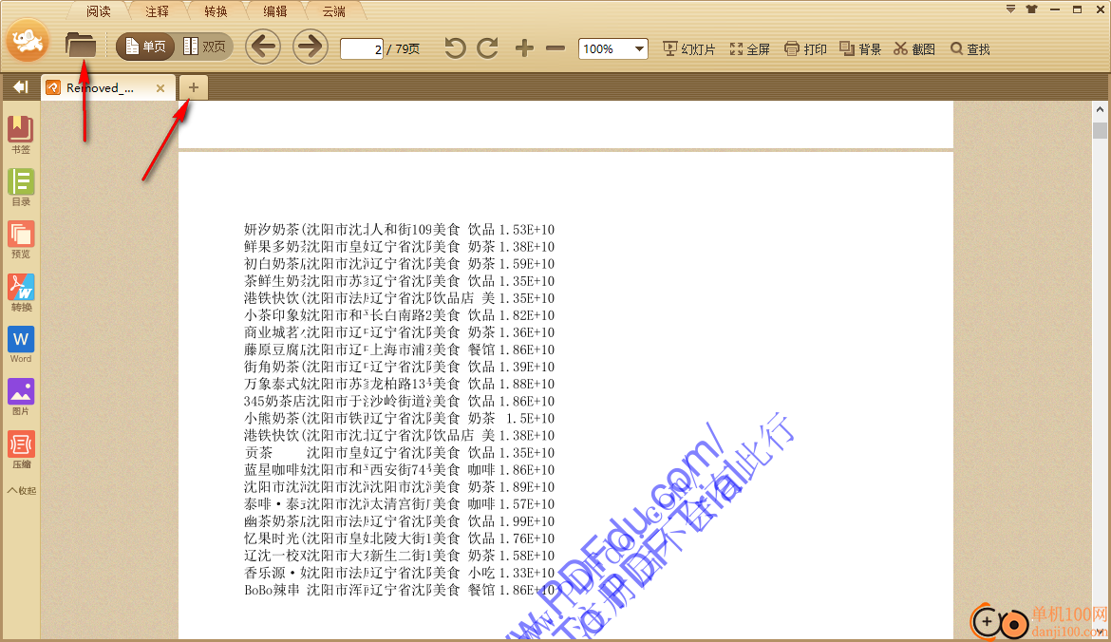The height and width of the screenshot is (642, 1111).
Task: Click the text row starting with 万象泰式
Action: pyautogui.click(x=399, y=384)
